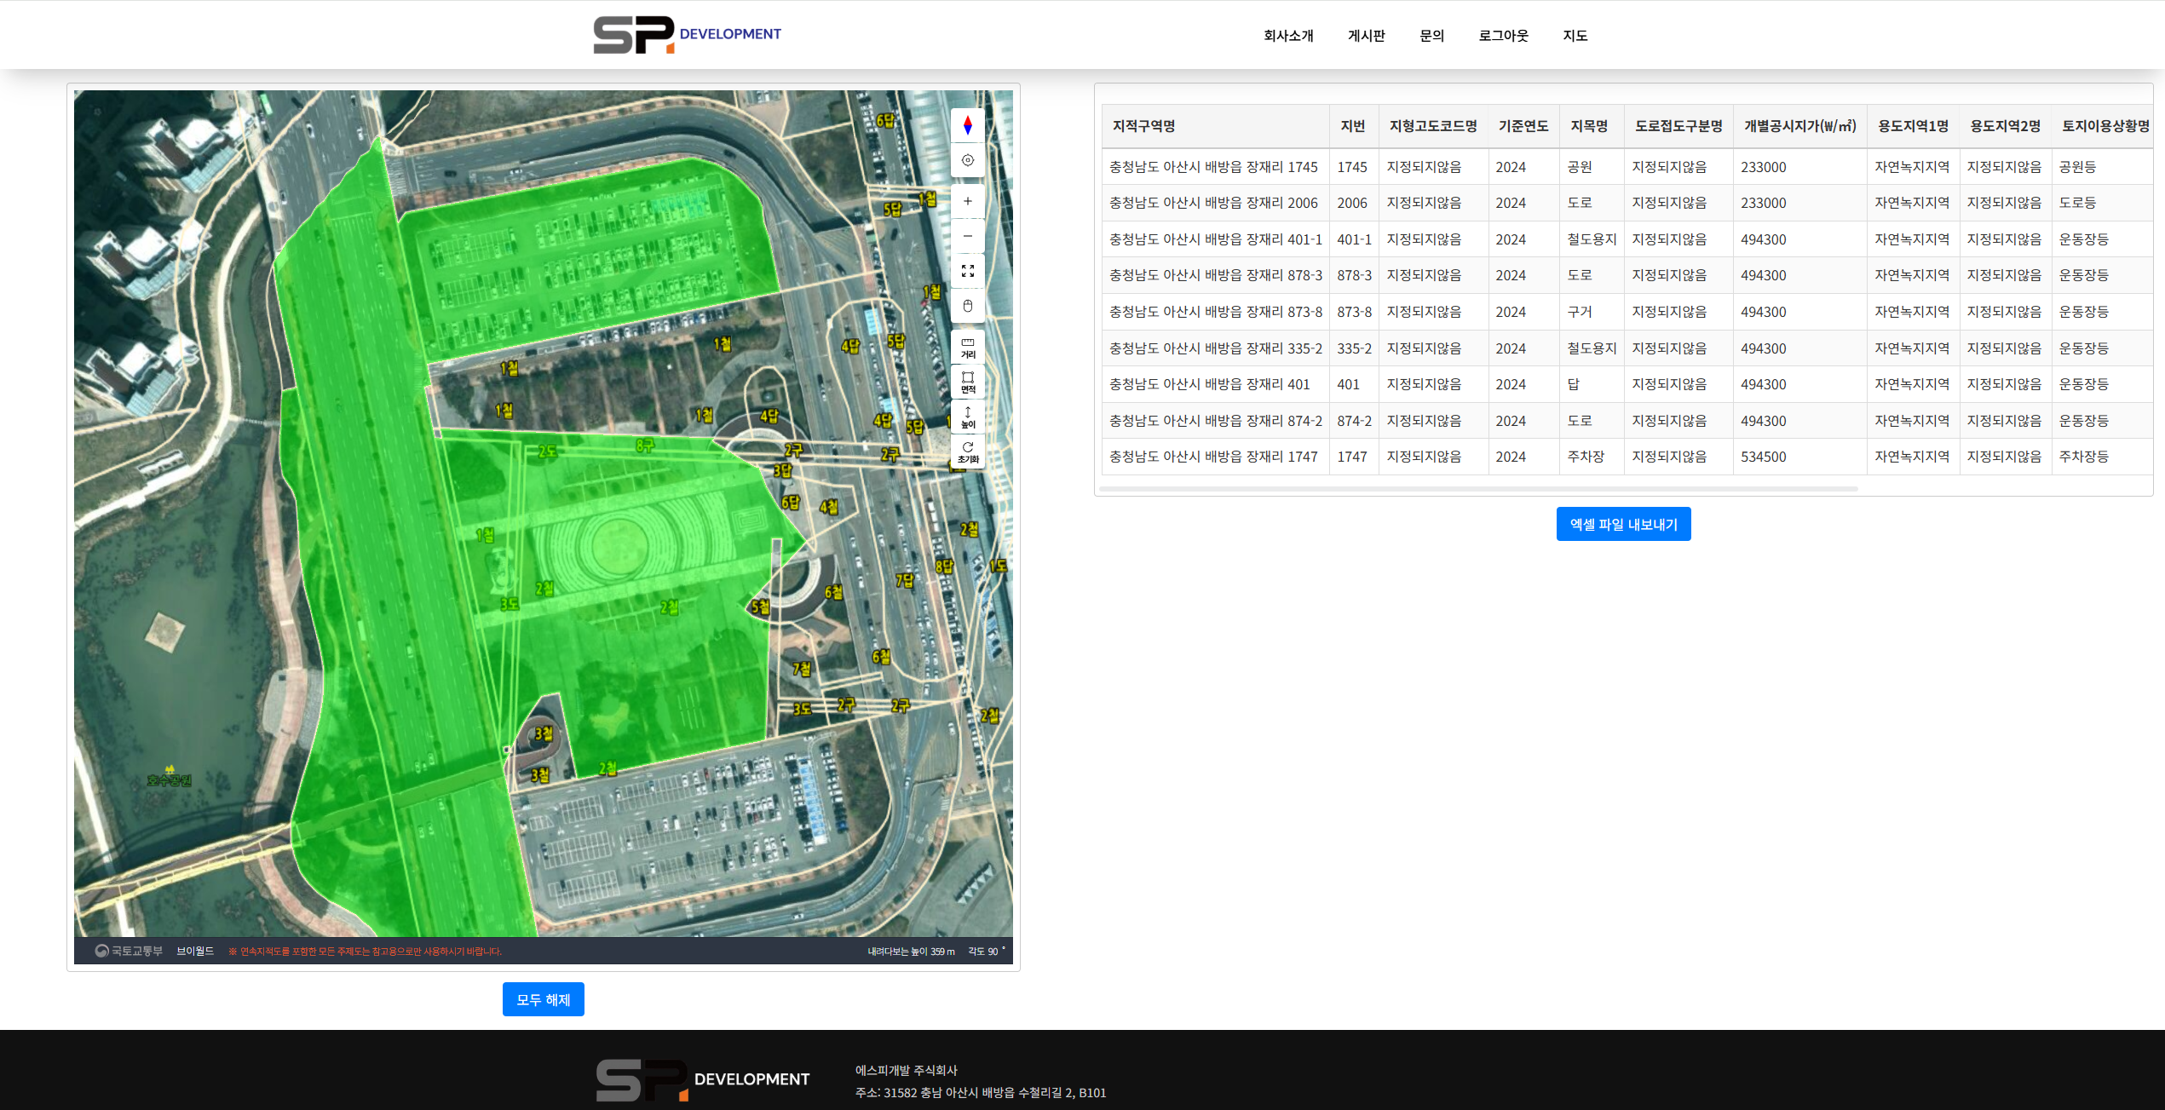Open the 회사소개 menu item

tap(1288, 36)
